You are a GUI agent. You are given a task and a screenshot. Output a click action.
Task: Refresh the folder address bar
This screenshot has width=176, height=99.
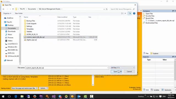(x=107, y=9)
